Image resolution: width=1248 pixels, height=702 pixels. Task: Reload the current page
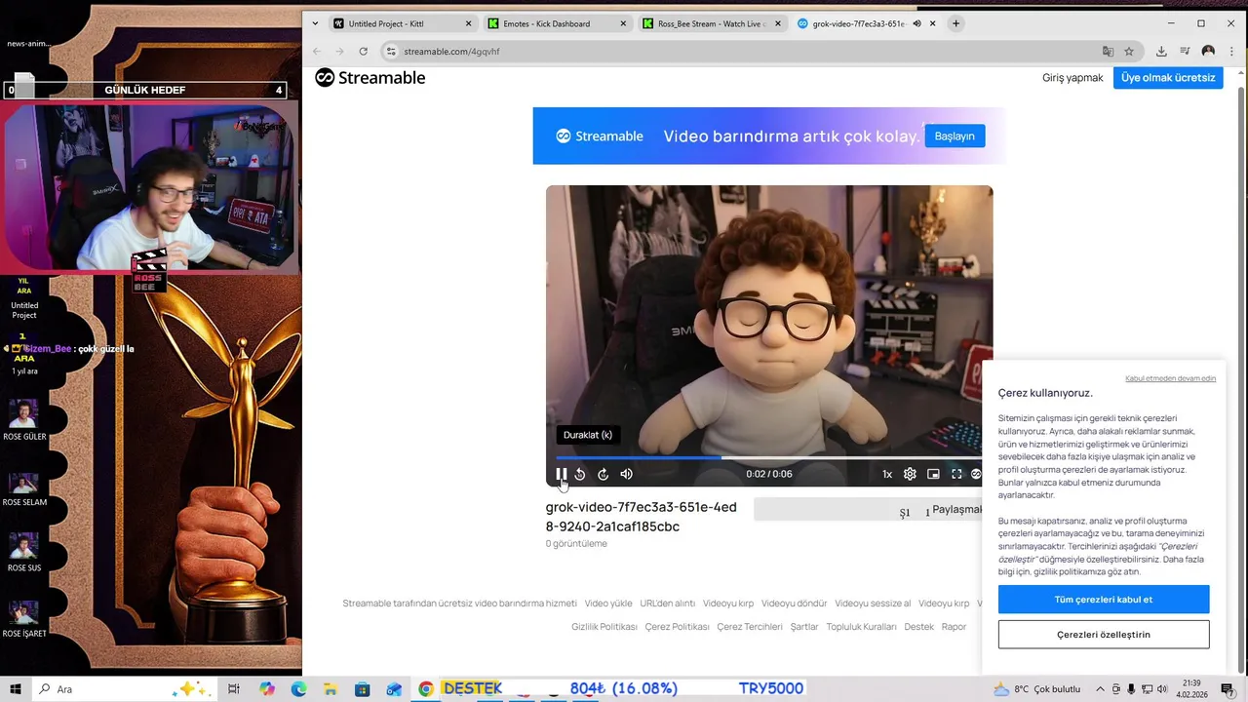[x=363, y=51]
